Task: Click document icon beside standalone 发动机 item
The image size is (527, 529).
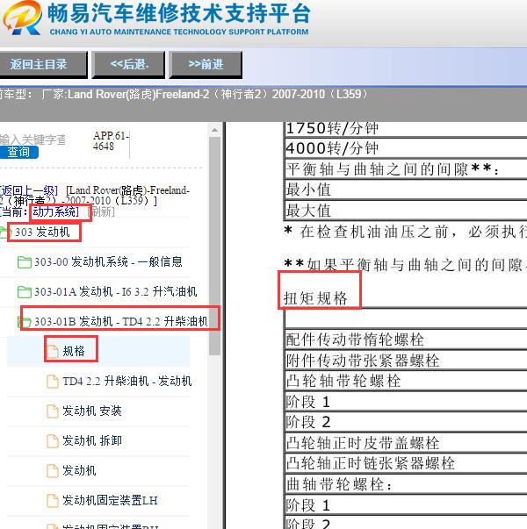Action: point(53,470)
